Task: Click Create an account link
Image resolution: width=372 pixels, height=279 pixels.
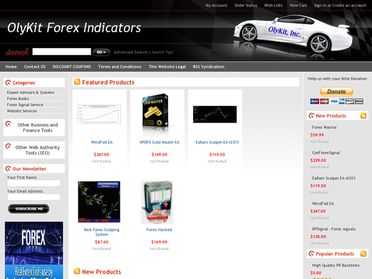Action: tap(349, 5)
